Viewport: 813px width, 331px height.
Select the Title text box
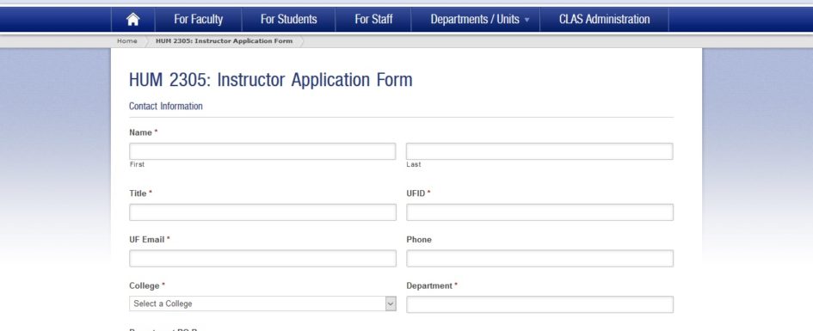click(262, 212)
